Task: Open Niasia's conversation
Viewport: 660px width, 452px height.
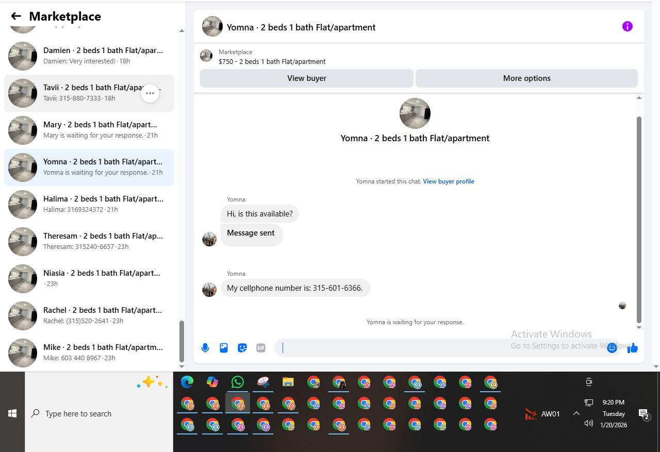Action: pyautogui.click(x=89, y=279)
